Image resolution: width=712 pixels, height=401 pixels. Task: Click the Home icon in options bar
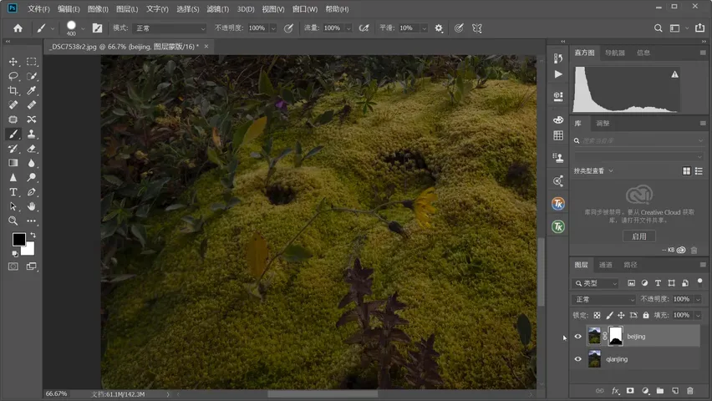tap(18, 28)
